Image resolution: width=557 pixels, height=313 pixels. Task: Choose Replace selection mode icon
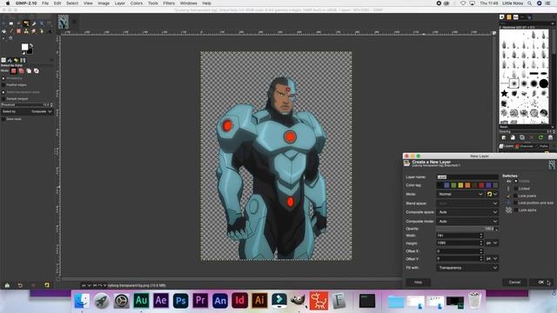coord(14,71)
